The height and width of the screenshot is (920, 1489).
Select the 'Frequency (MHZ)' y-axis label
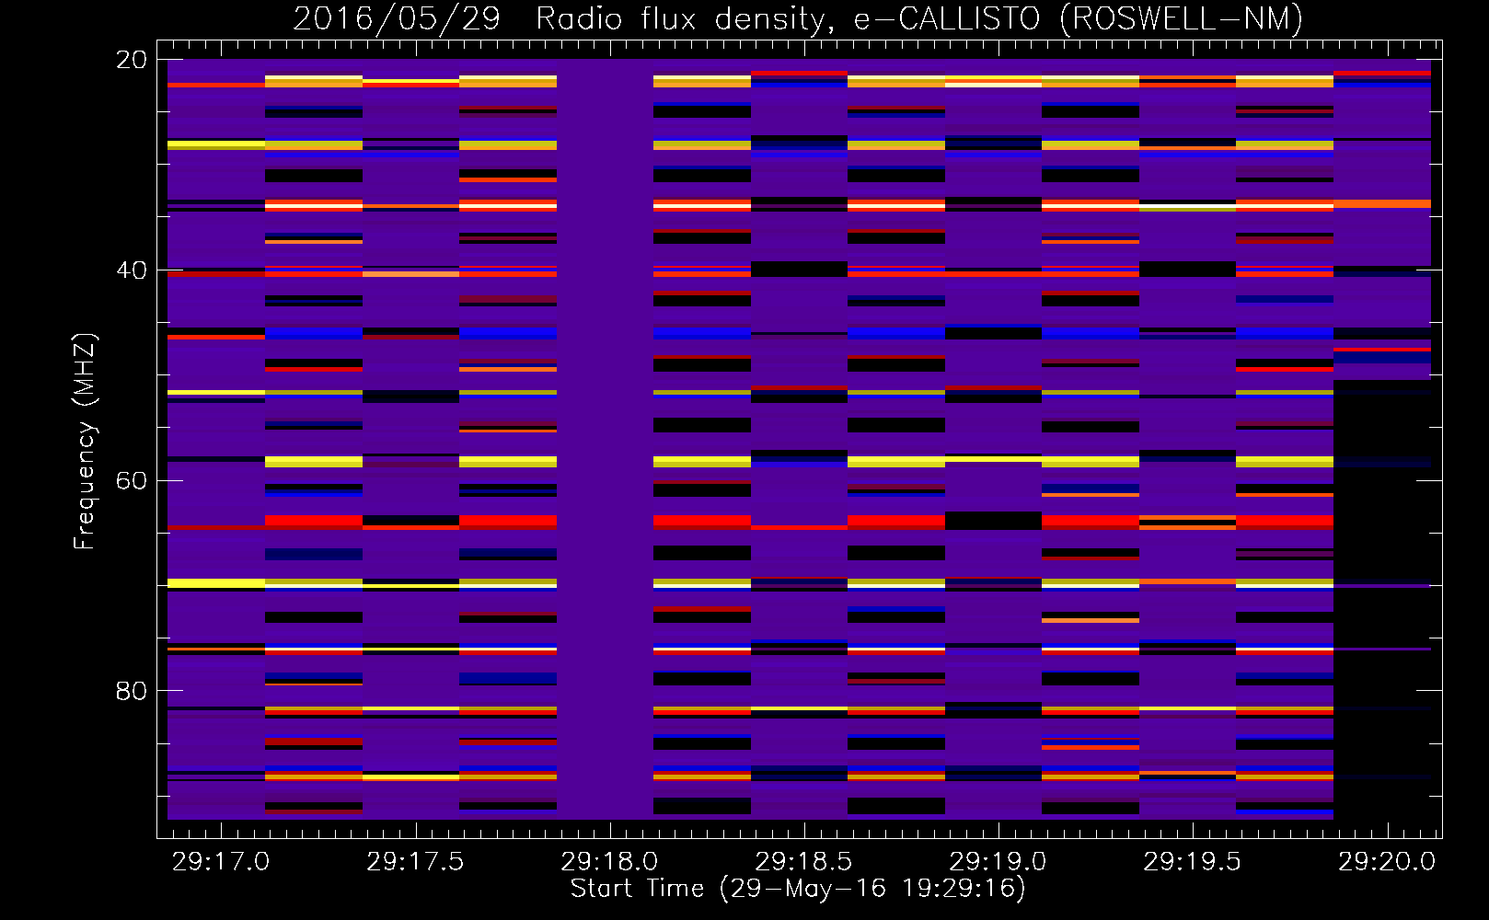[85, 441]
